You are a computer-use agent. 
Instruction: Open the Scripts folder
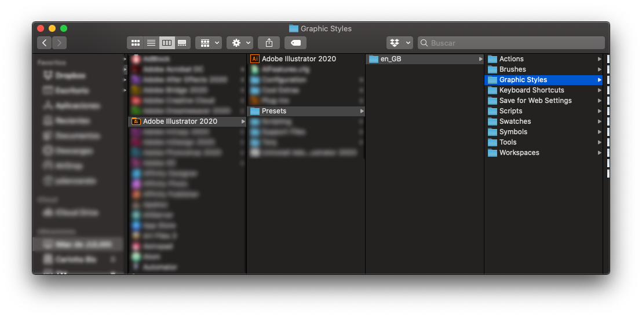pyautogui.click(x=543, y=111)
